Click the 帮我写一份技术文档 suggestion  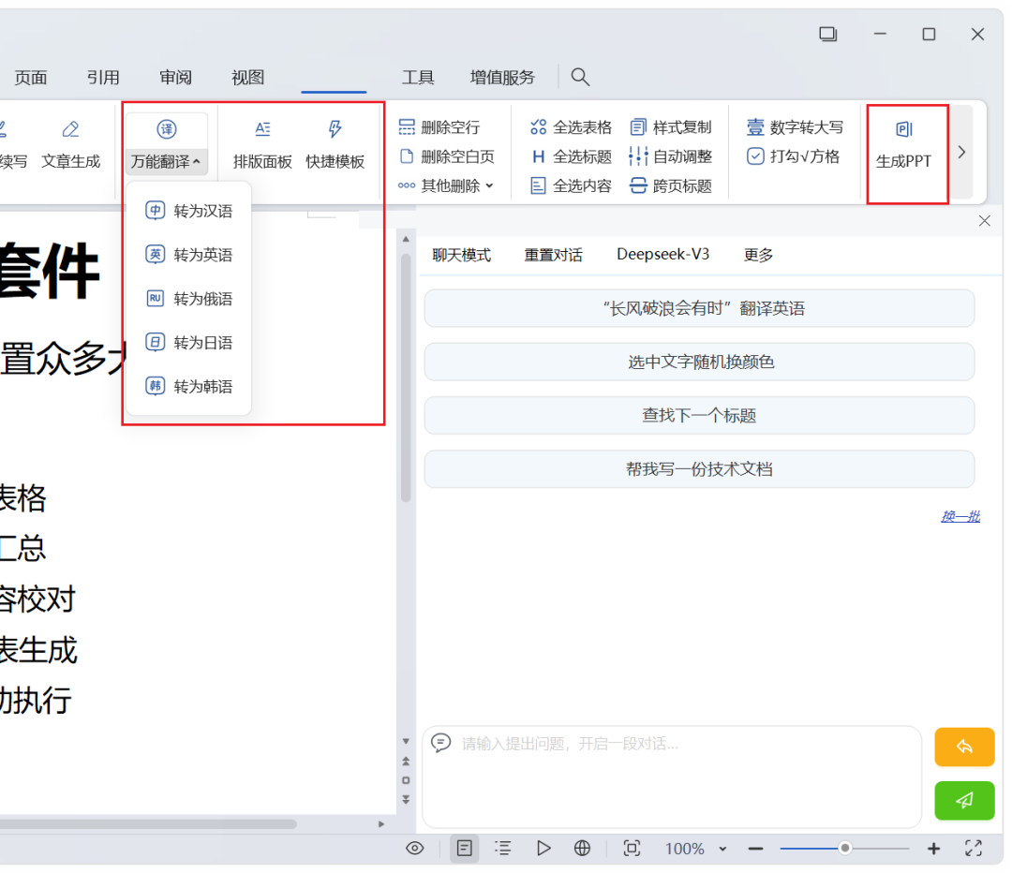(699, 469)
